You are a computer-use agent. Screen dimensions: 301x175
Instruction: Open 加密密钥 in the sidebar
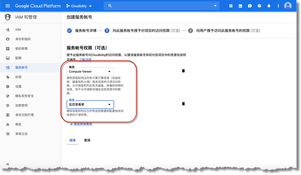click(30, 105)
